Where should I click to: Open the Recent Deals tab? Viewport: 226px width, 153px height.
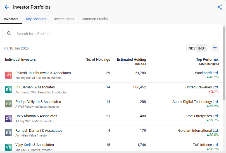[64, 19]
